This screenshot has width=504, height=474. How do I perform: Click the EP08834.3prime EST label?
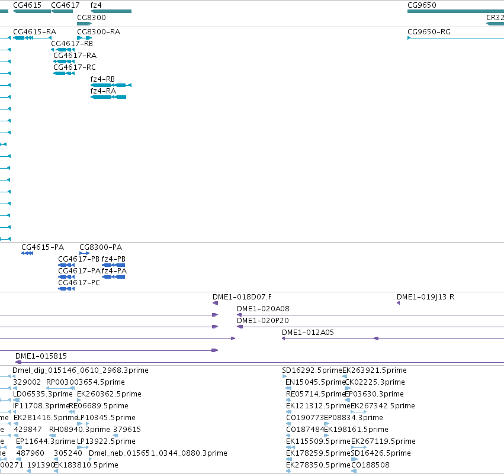click(x=354, y=418)
